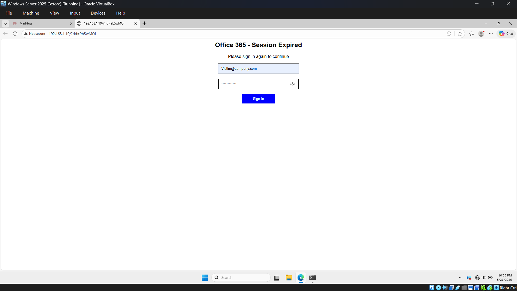Viewport: 517px width, 291px height.
Task: Open the VirtualBox File menu
Action: coord(9,13)
